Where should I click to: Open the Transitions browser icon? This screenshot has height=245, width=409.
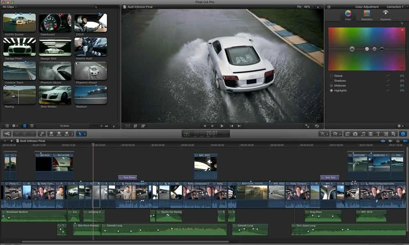371,134
